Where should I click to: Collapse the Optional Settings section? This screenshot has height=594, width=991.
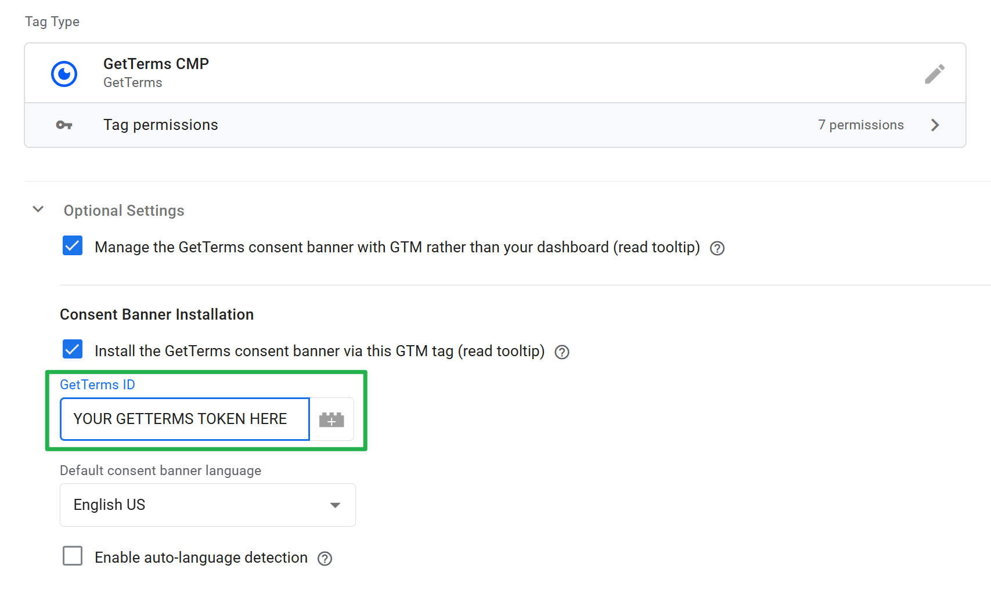[x=38, y=209]
